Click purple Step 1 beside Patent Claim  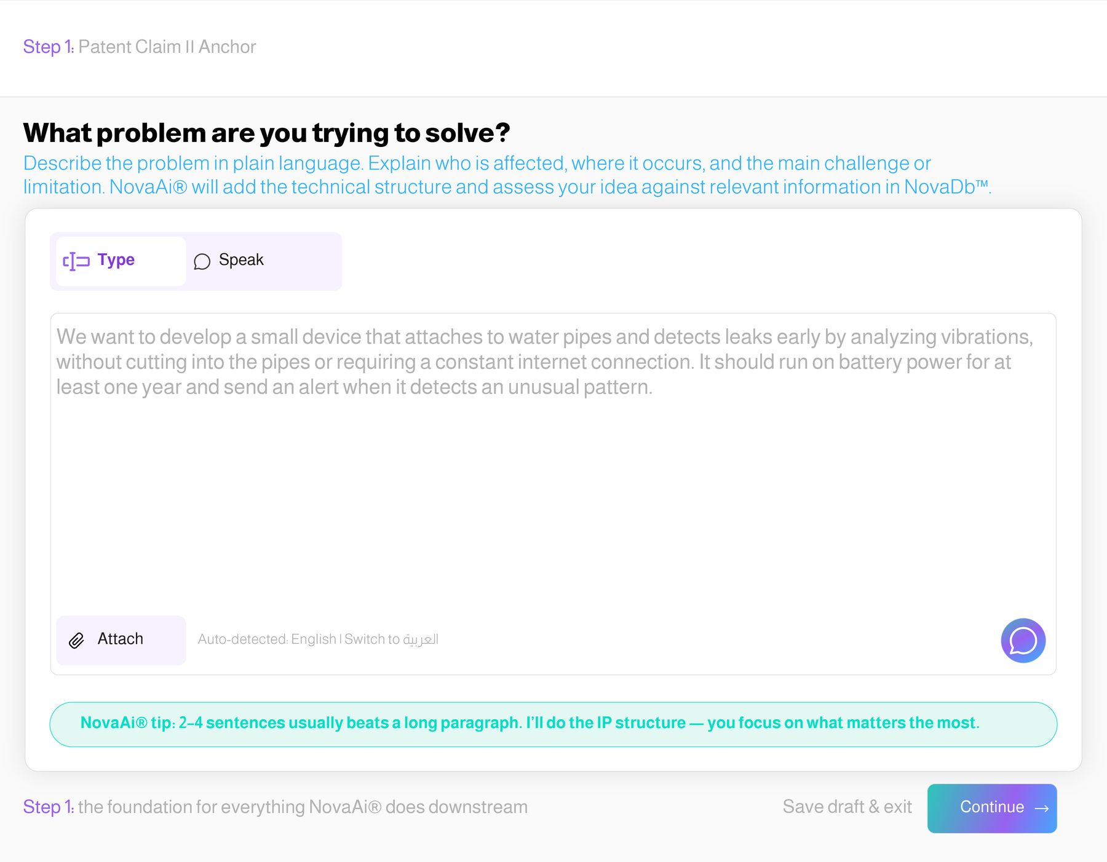48,47
